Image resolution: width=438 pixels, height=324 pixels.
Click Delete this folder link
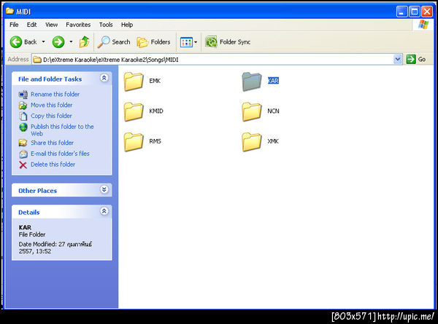click(x=53, y=165)
